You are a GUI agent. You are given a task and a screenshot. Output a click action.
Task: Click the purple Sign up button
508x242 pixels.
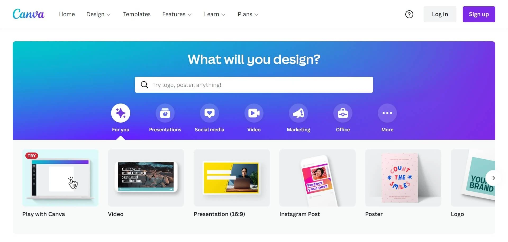pyautogui.click(x=479, y=14)
